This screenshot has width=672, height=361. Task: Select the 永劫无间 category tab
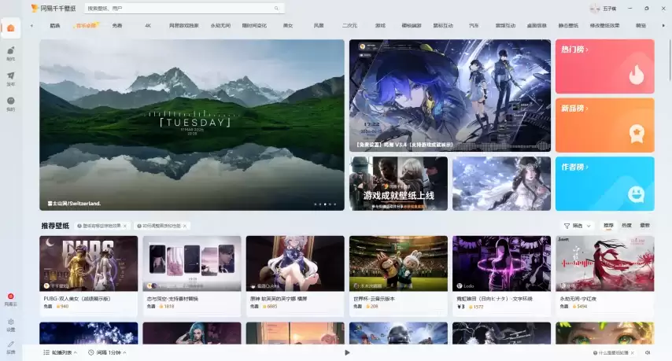[220, 26]
